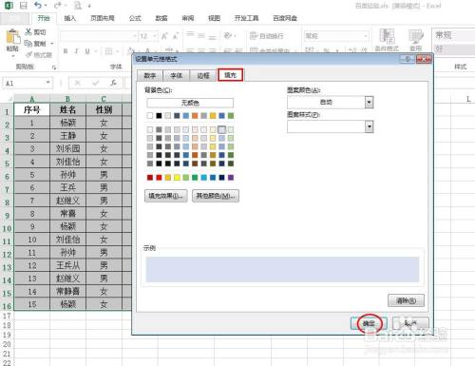Pick the dark red swatch in standard colors

pyautogui.click(x=150, y=178)
